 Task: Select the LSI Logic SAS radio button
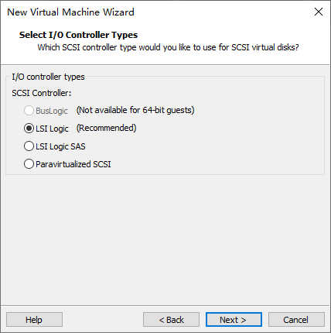click(29, 146)
